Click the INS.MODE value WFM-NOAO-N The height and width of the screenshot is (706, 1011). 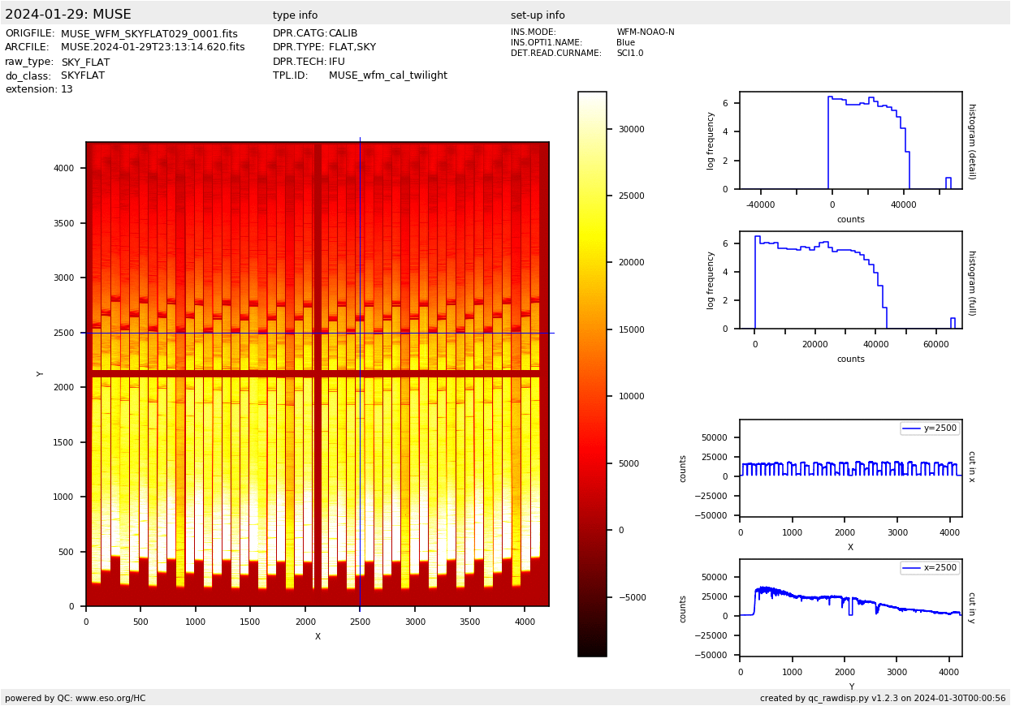(x=645, y=32)
